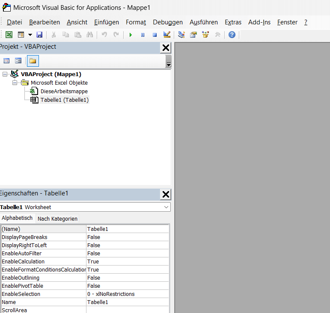Image resolution: width=330 pixels, height=313 pixels.
Task: Collapse the Microsoft Excel Objekte folder
Action: (x=15, y=83)
